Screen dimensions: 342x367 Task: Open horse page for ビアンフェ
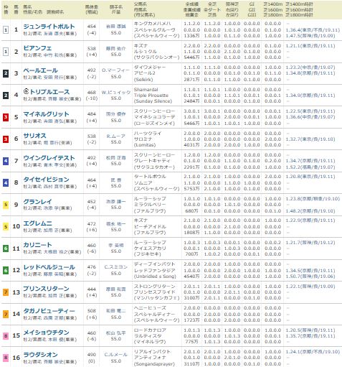37,48
